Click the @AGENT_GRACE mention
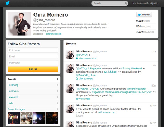Screen dimensions: 164x127 click(88, 89)
